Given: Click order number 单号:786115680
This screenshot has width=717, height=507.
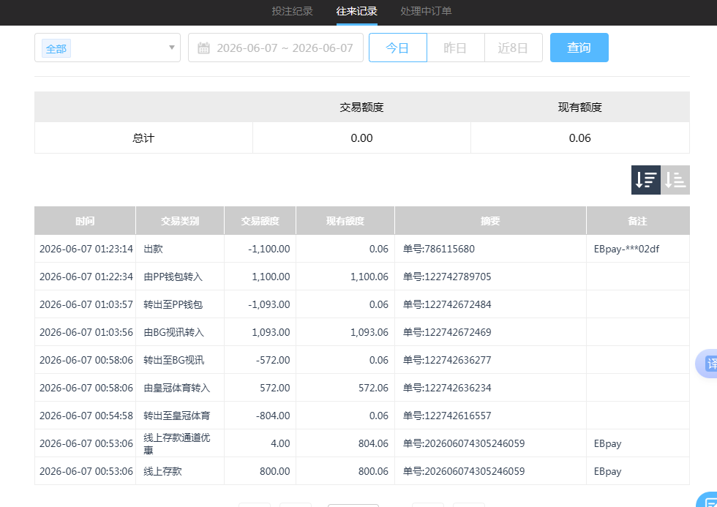Looking at the screenshot, I should (438, 249).
